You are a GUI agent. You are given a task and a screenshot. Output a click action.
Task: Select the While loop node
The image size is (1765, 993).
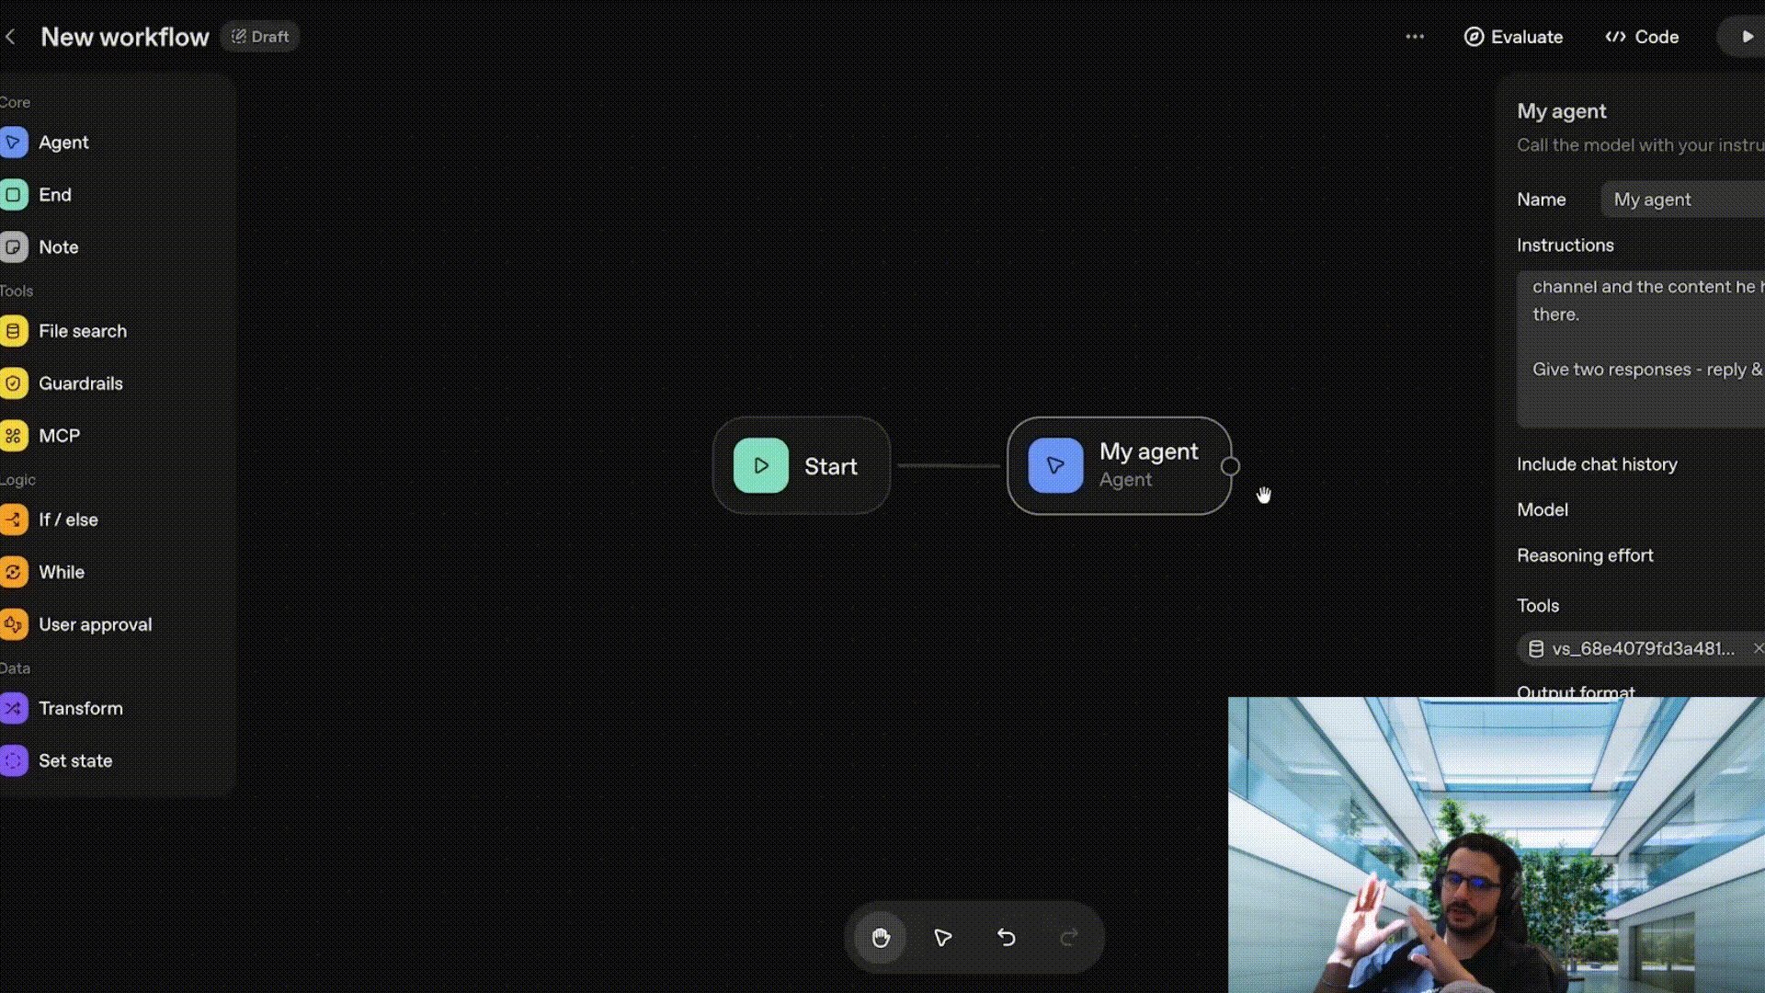pos(14,572)
